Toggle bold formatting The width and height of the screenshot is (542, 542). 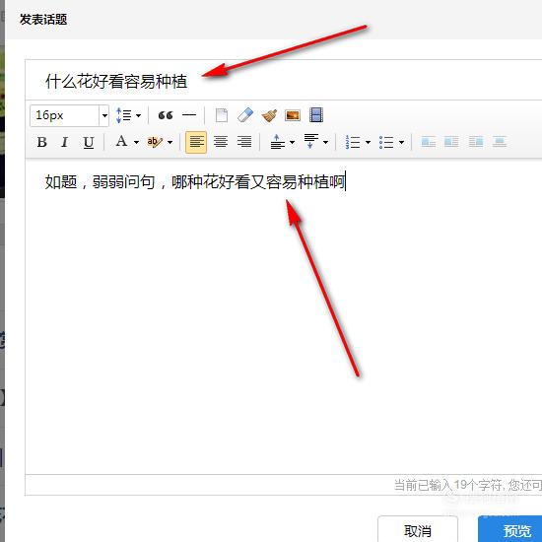[x=42, y=142]
